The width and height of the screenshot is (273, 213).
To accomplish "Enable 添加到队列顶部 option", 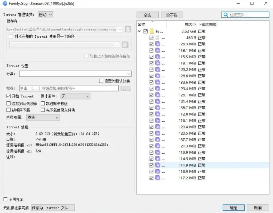I will coord(8,103).
